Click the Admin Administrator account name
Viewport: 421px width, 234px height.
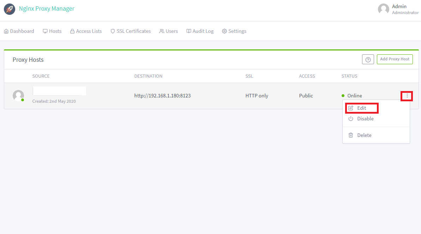tap(405, 9)
